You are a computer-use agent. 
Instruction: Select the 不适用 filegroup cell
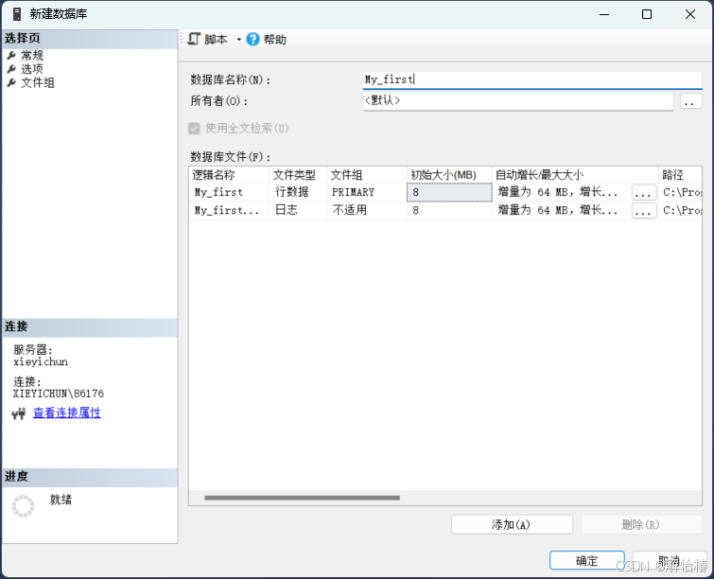[x=367, y=210]
